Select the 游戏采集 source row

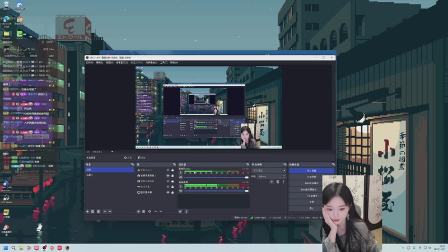pos(156,186)
